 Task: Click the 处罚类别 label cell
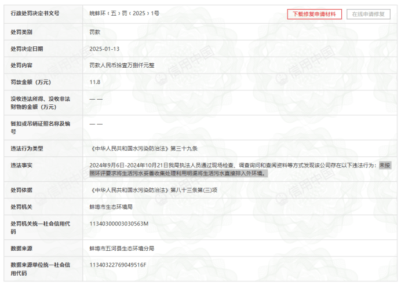pos(43,32)
